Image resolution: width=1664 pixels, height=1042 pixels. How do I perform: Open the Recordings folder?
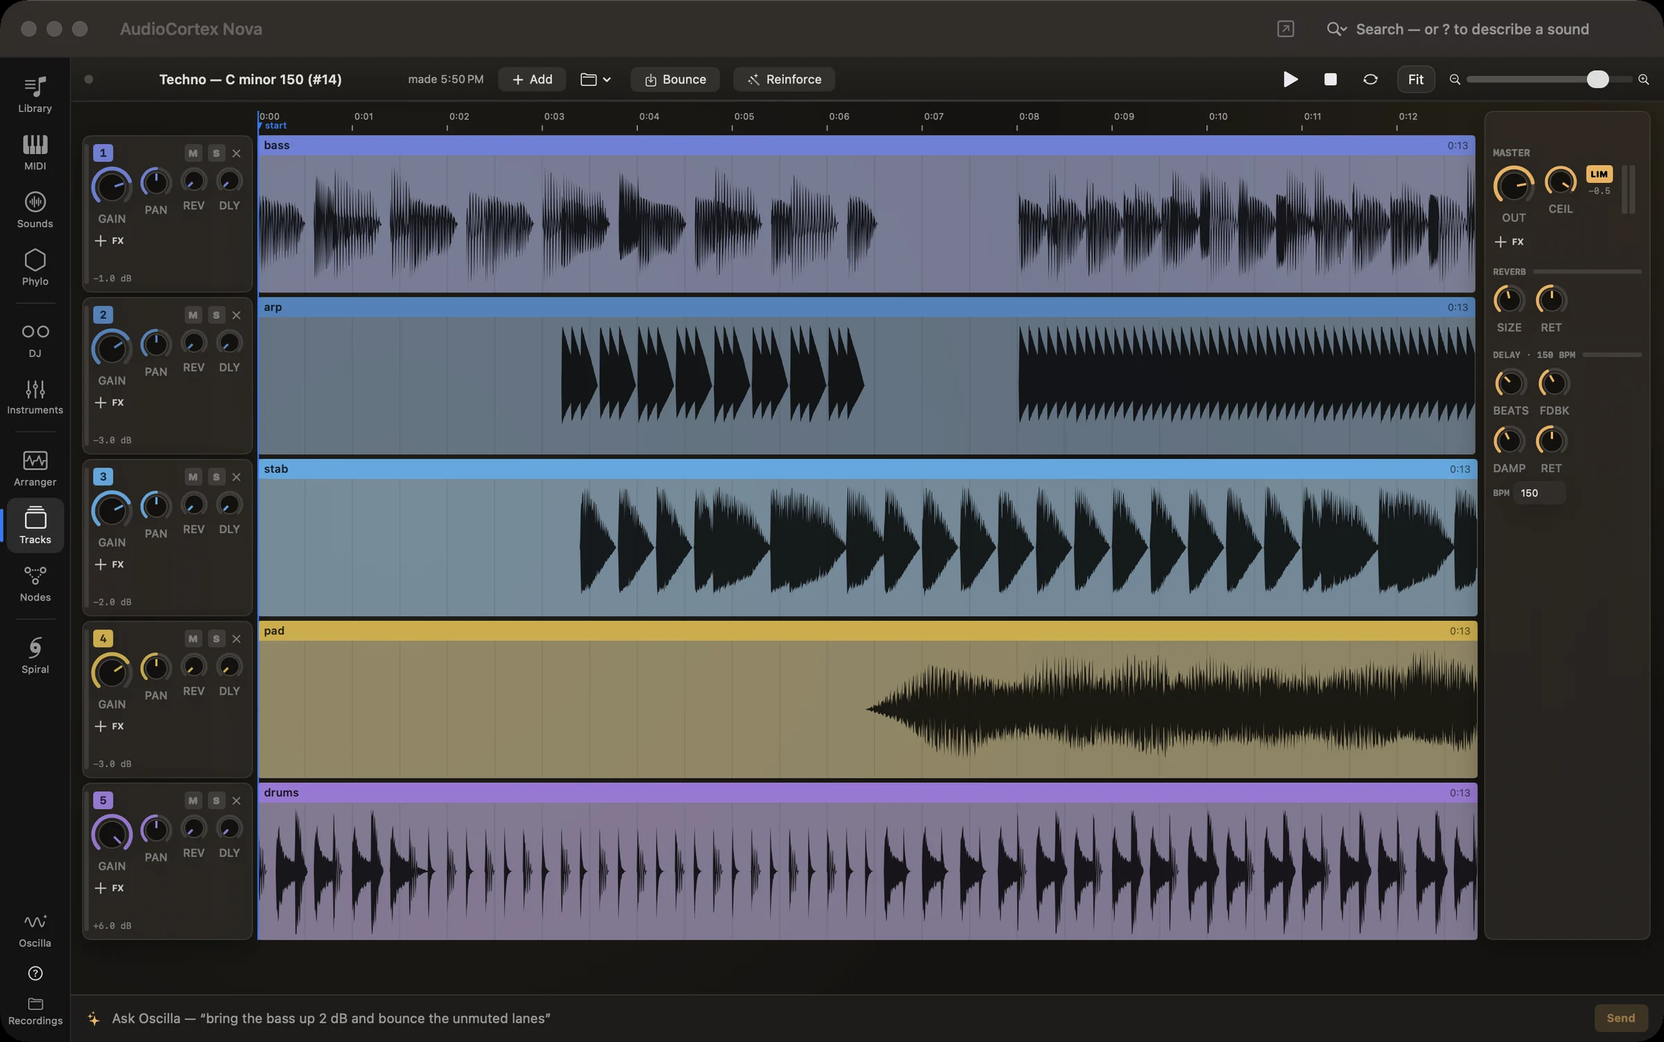point(35,1012)
